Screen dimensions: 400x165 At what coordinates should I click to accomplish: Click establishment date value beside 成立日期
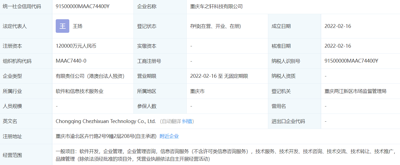tap(338, 26)
